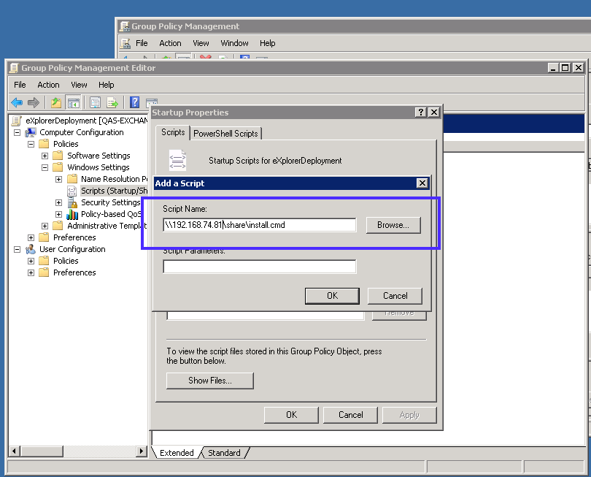Select the Scripts tab in Startup Properties
Screen dimensions: 591x477
point(173,132)
